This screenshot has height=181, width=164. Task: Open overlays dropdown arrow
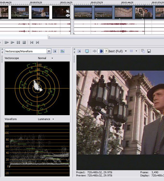click(x=136, y=51)
